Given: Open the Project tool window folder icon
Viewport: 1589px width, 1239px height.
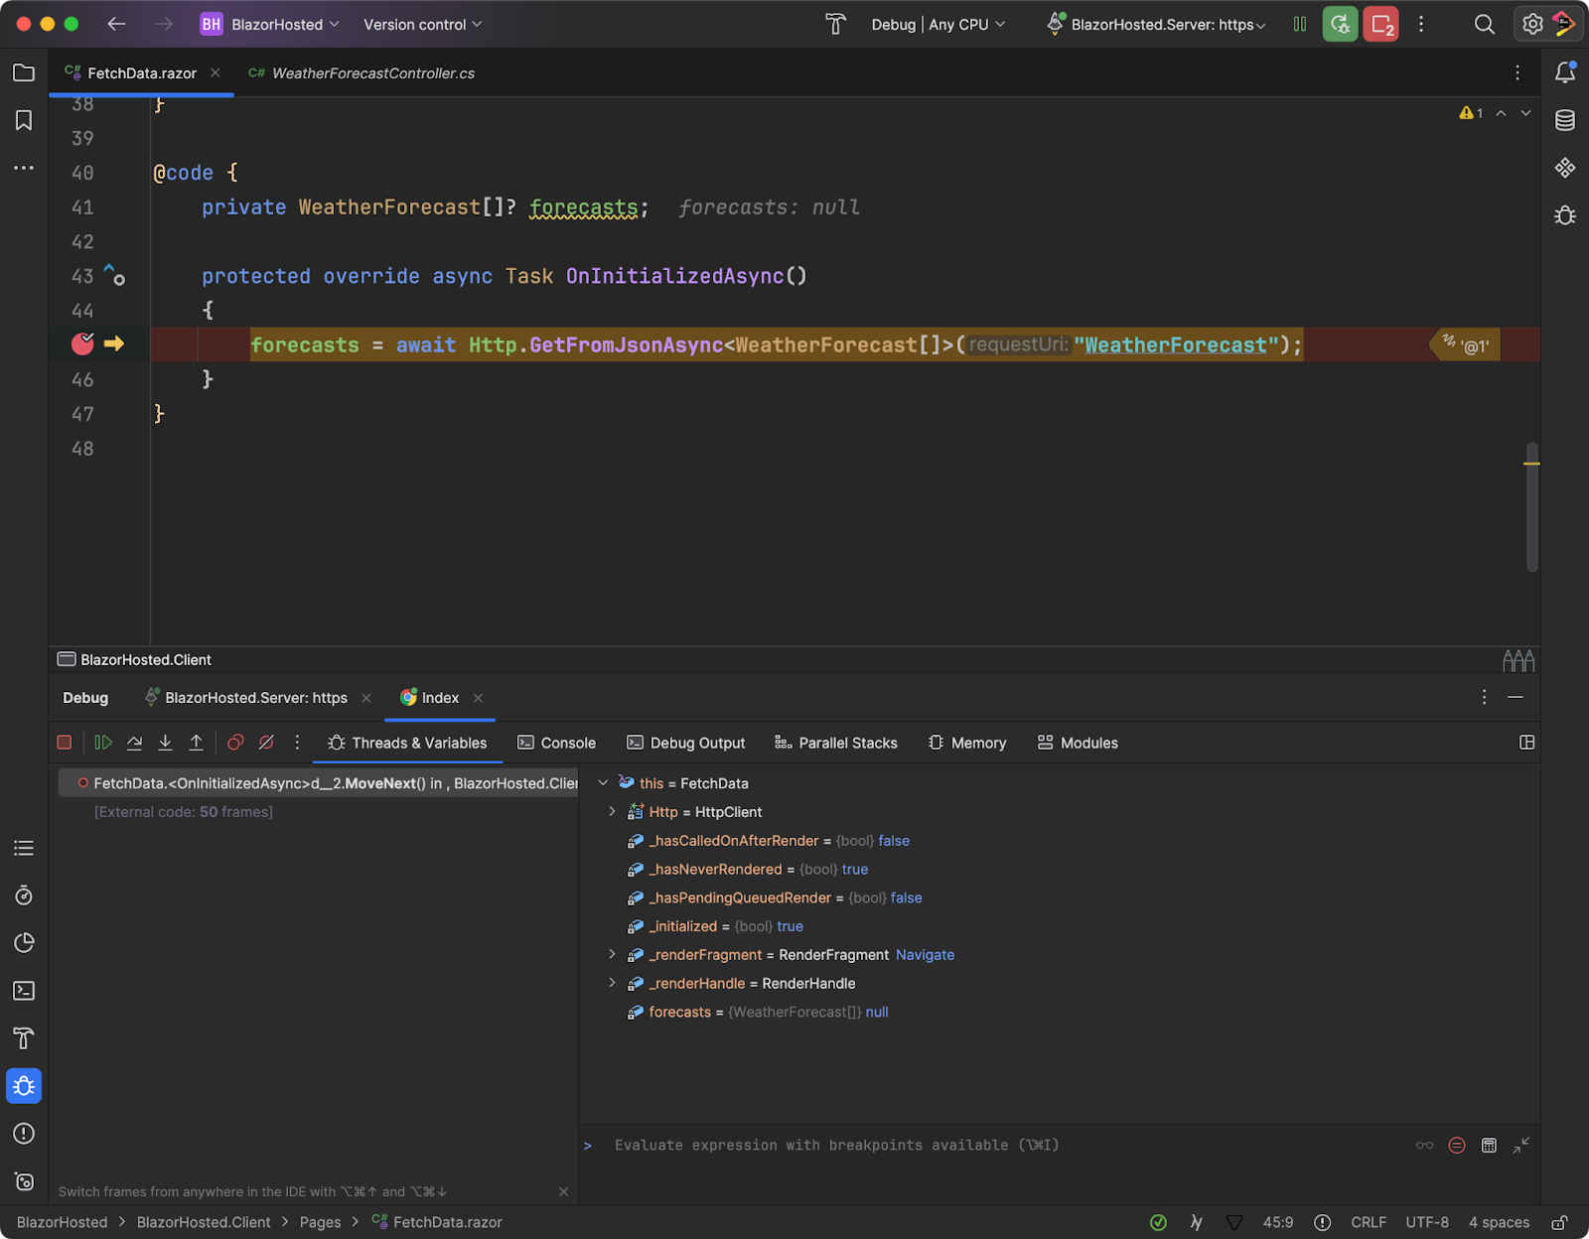Looking at the screenshot, I should 24,72.
